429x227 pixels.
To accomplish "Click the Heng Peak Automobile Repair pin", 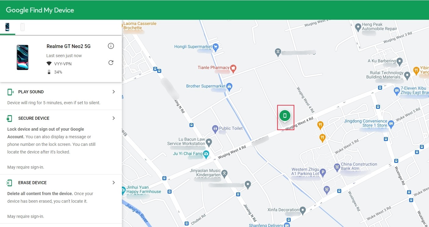I will [358, 27].
